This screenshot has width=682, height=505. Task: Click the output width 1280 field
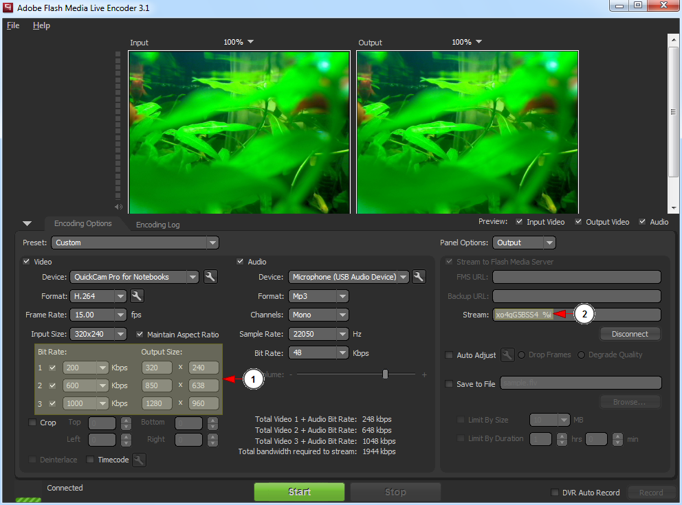pos(157,403)
